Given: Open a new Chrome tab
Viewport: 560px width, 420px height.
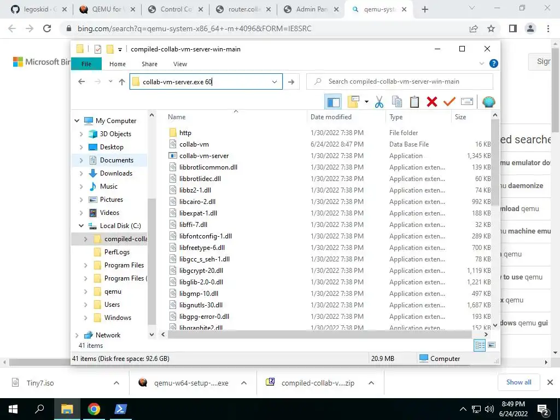Looking at the screenshot, I should click(x=424, y=9).
